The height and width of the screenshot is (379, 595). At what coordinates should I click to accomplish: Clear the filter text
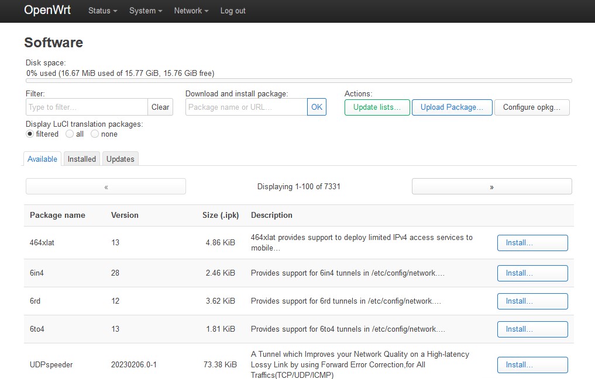(x=160, y=107)
